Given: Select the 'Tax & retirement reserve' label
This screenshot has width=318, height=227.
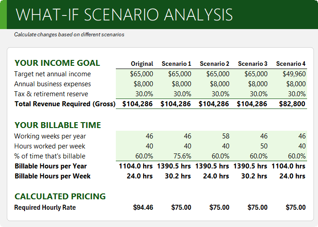Looking at the screenshot, I should pyautogui.click(x=51, y=94).
